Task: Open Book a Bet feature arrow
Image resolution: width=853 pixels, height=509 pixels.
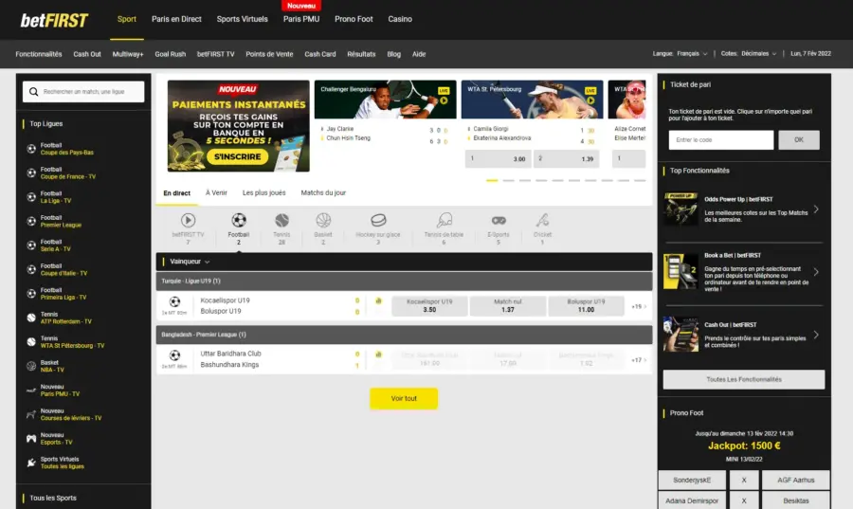Action: pyautogui.click(x=816, y=272)
